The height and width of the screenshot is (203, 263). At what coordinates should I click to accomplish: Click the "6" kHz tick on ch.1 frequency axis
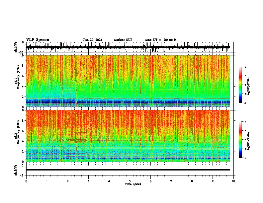pos(23,76)
